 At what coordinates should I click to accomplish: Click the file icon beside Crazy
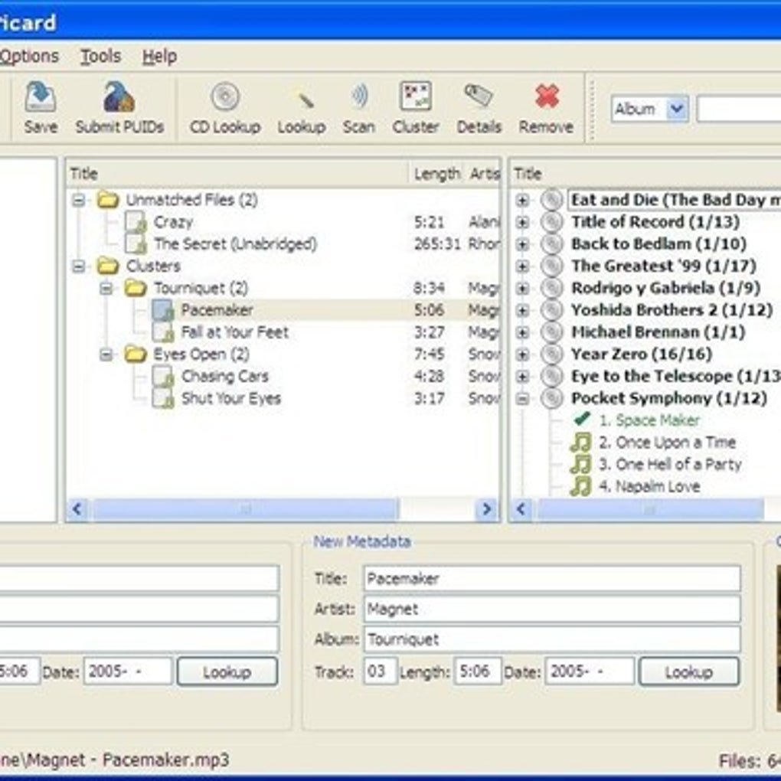pos(136,222)
